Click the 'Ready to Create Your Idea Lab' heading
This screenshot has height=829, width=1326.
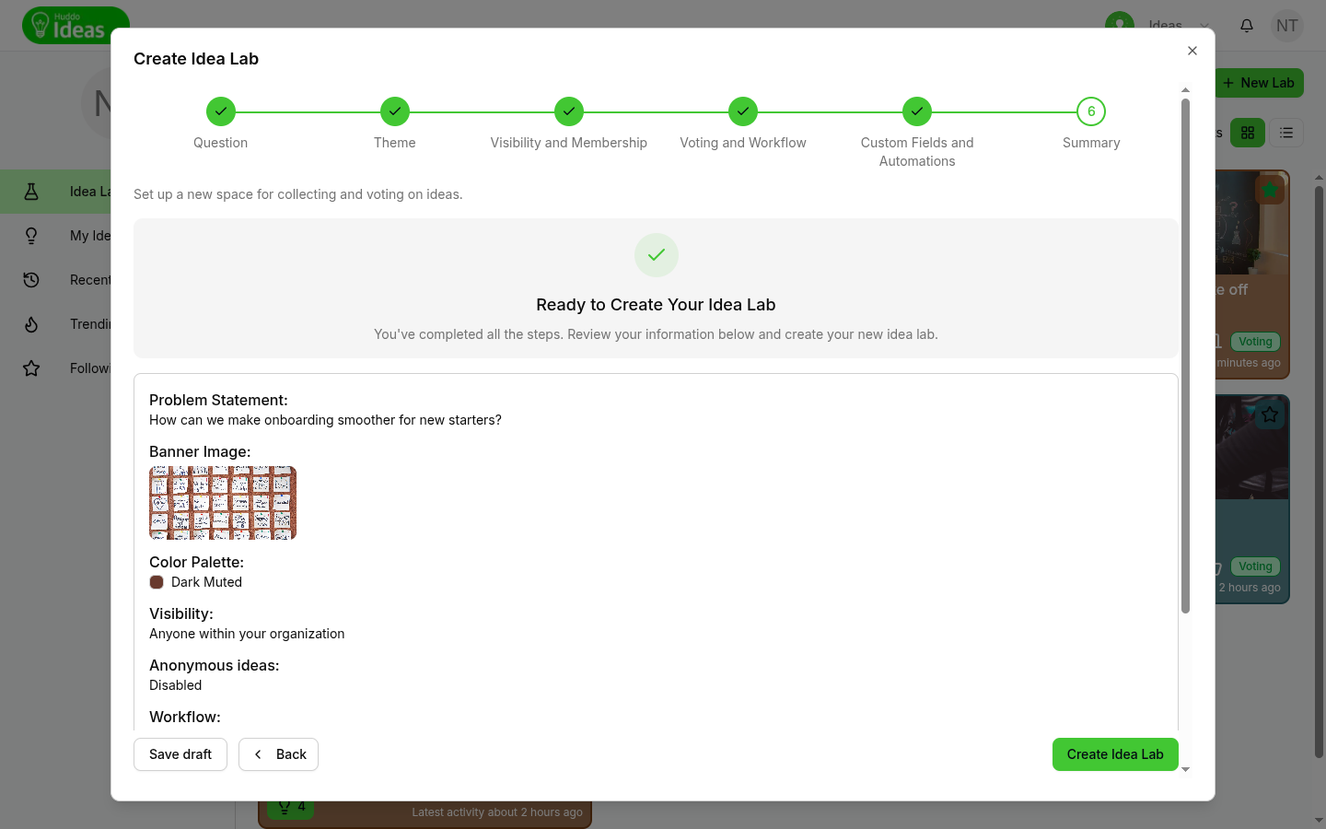click(656, 305)
